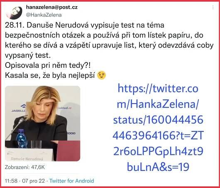
Task: Click the dark red folder in photo
Action: point(68,151)
